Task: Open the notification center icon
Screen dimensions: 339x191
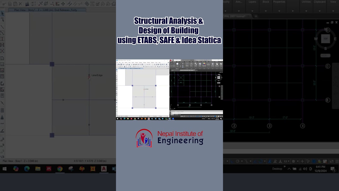Action: pos(333,170)
